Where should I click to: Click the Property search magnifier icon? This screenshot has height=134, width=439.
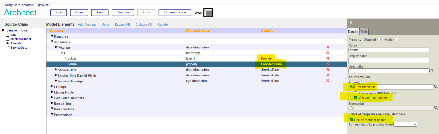coord(436,87)
